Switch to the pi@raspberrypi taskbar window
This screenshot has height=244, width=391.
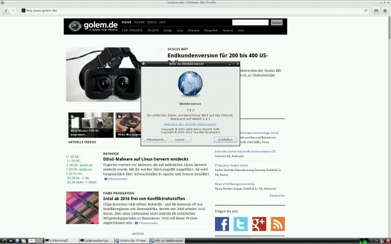pos(96,240)
